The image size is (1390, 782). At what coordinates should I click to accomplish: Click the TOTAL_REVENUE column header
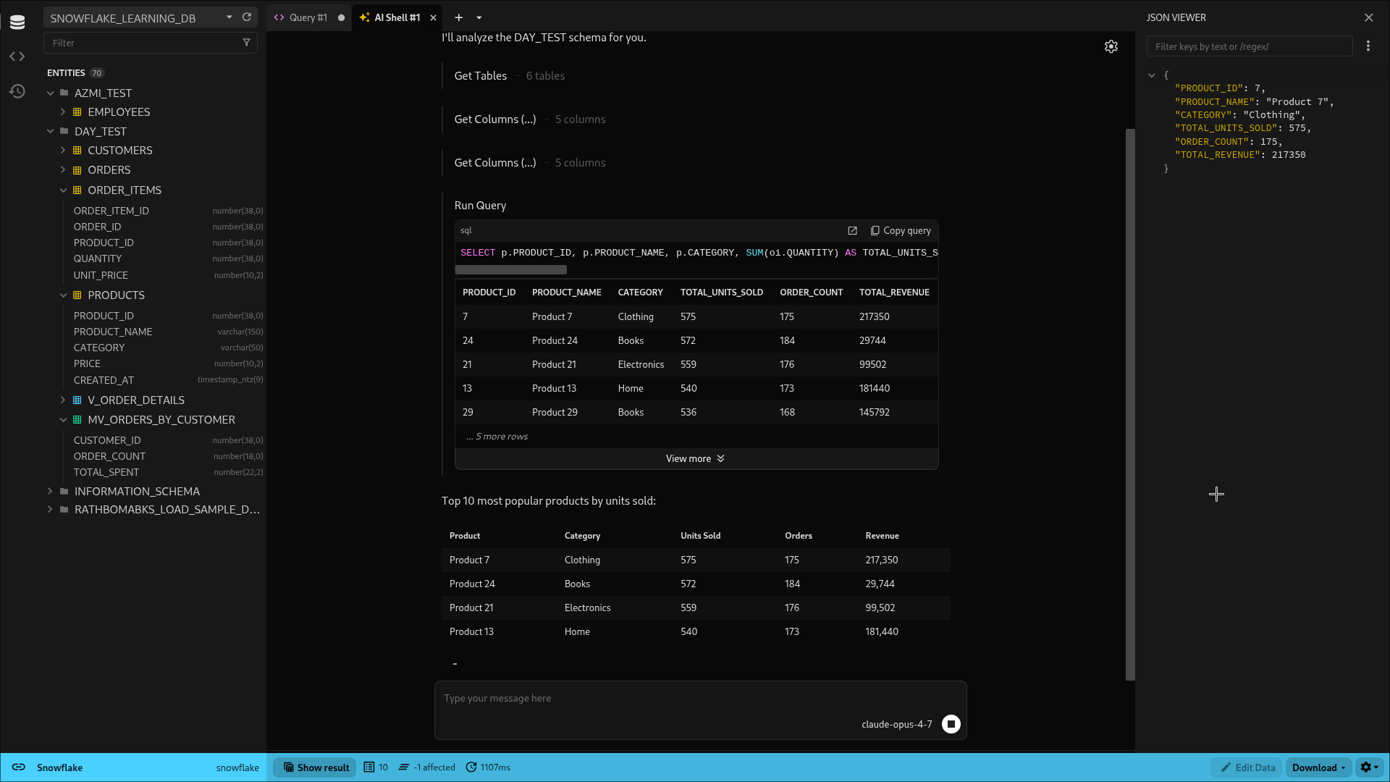pyautogui.click(x=894, y=293)
